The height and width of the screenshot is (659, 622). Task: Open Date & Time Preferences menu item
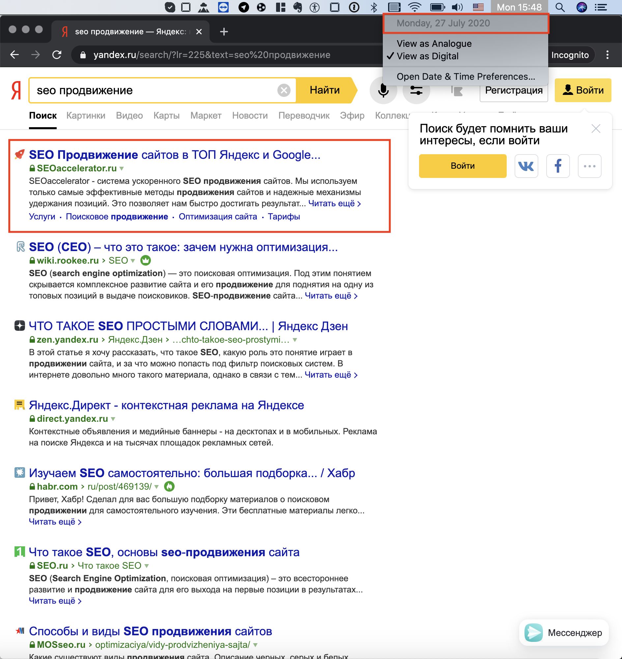[466, 76]
